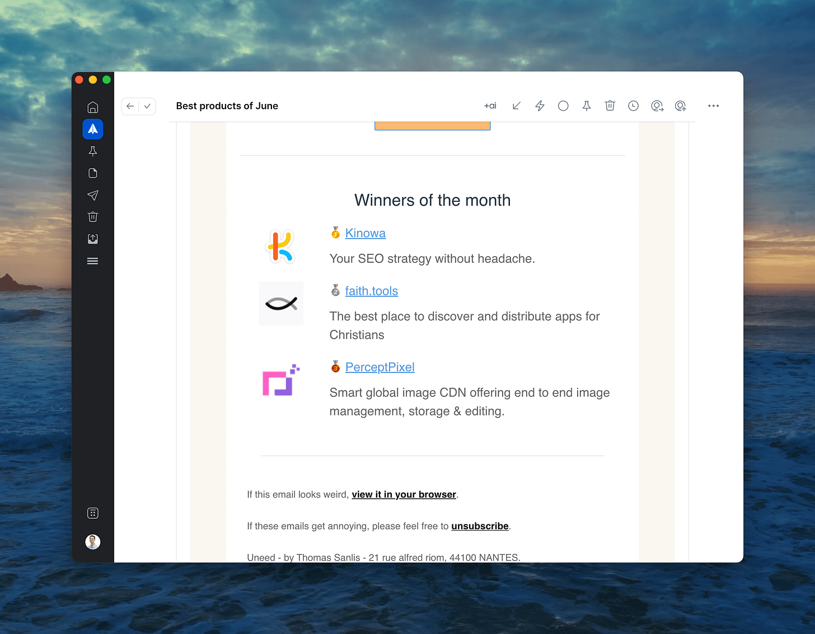
Task: Click the text 'Your SEO strategy without headache.'
Action: coord(432,259)
